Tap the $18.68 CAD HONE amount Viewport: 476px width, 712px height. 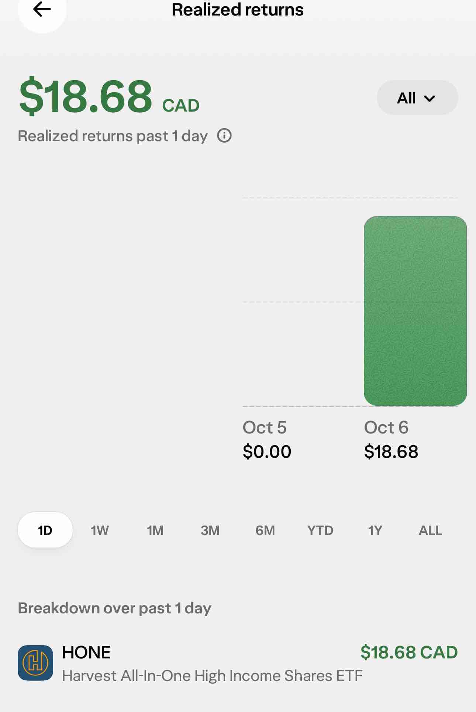tap(409, 652)
